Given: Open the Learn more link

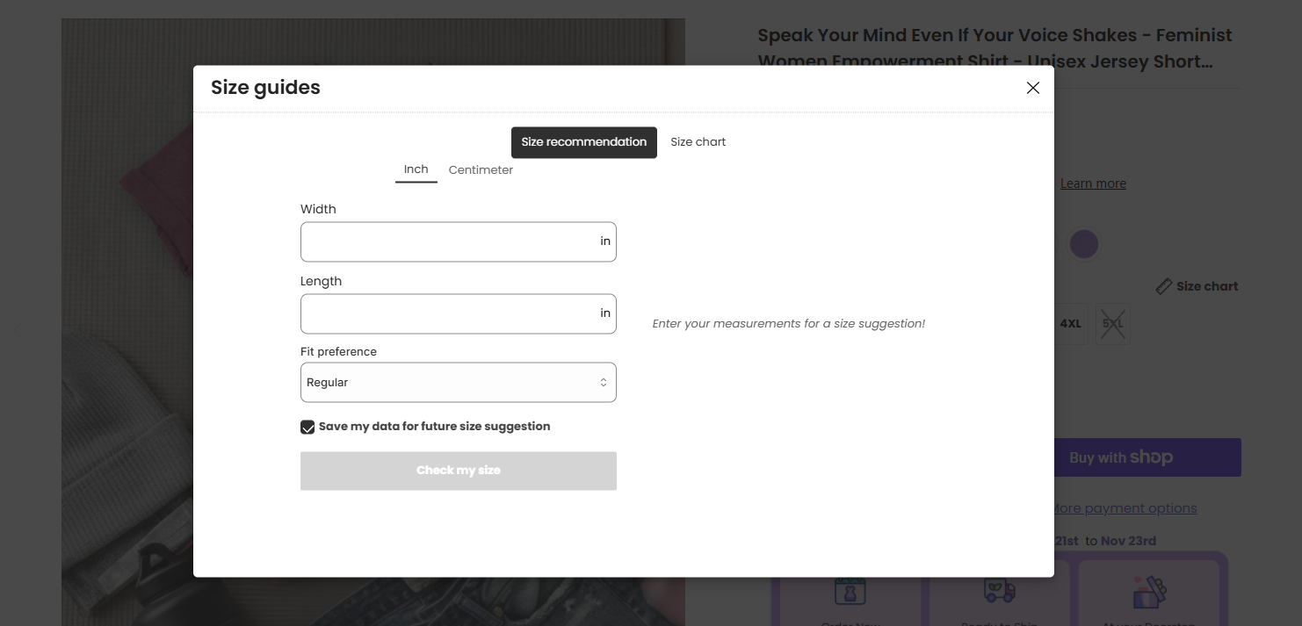Looking at the screenshot, I should pyautogui.click(x=1092, y=183).
